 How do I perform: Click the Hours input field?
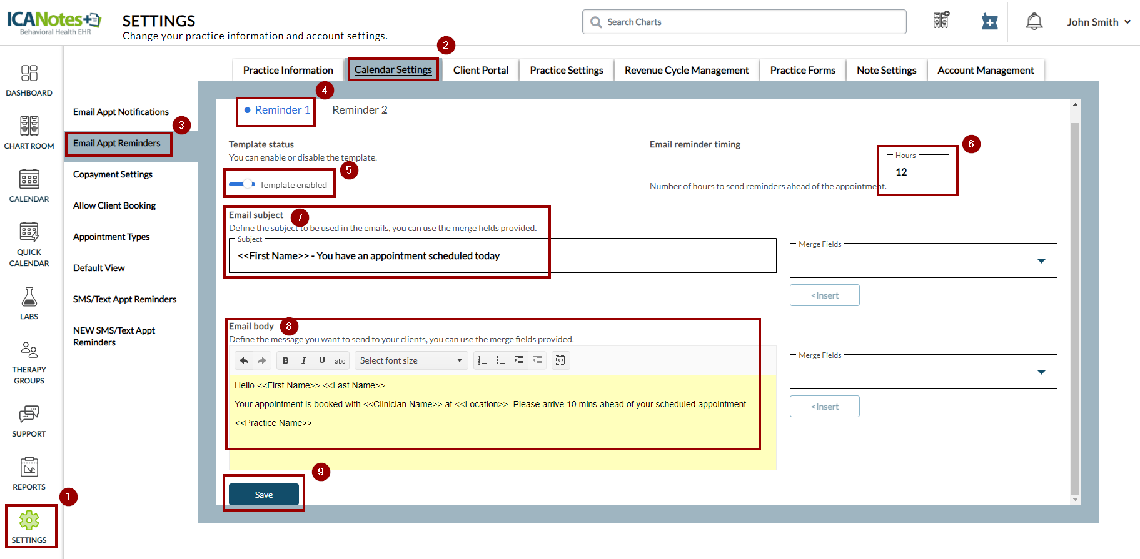pos(917,172)
